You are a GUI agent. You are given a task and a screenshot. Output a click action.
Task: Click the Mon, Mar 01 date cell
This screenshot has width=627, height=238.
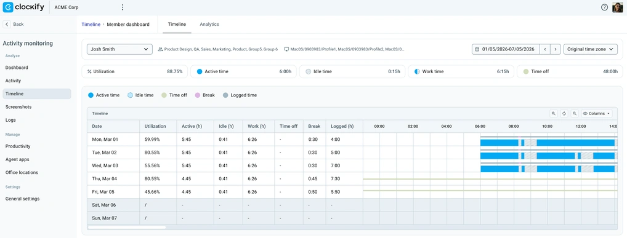pyautogui.click(x=113, y=140)
